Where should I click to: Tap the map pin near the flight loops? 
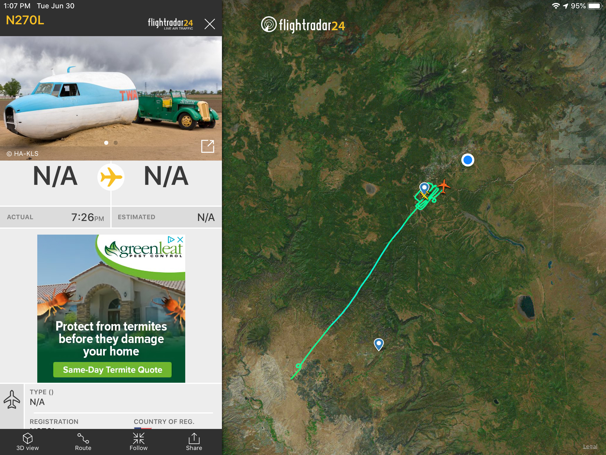(424, 189)
